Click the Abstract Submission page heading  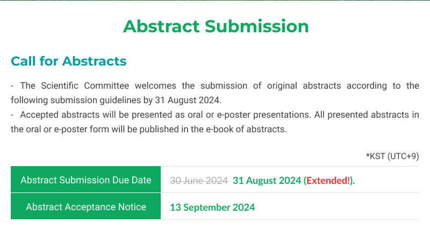coord(216,26)
